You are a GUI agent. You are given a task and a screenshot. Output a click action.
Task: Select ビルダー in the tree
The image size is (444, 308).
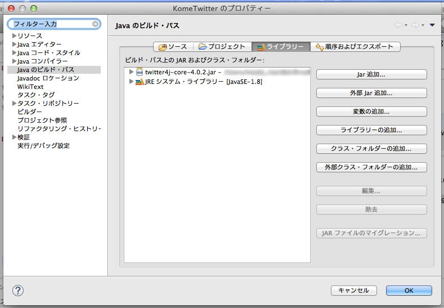click(29, 112)
